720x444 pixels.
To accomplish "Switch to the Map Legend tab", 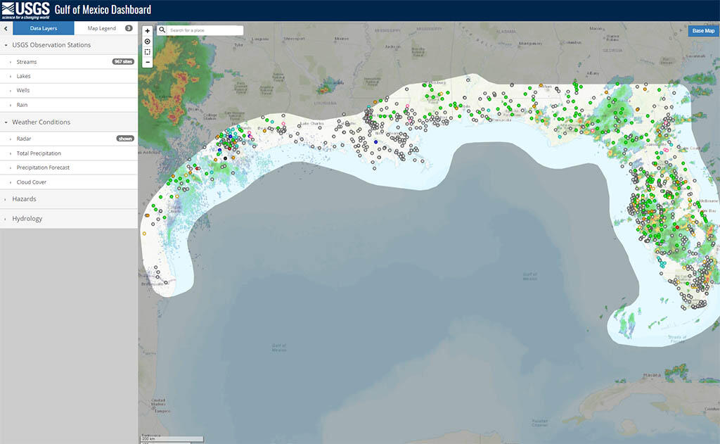I will click(x=101, y=29).
